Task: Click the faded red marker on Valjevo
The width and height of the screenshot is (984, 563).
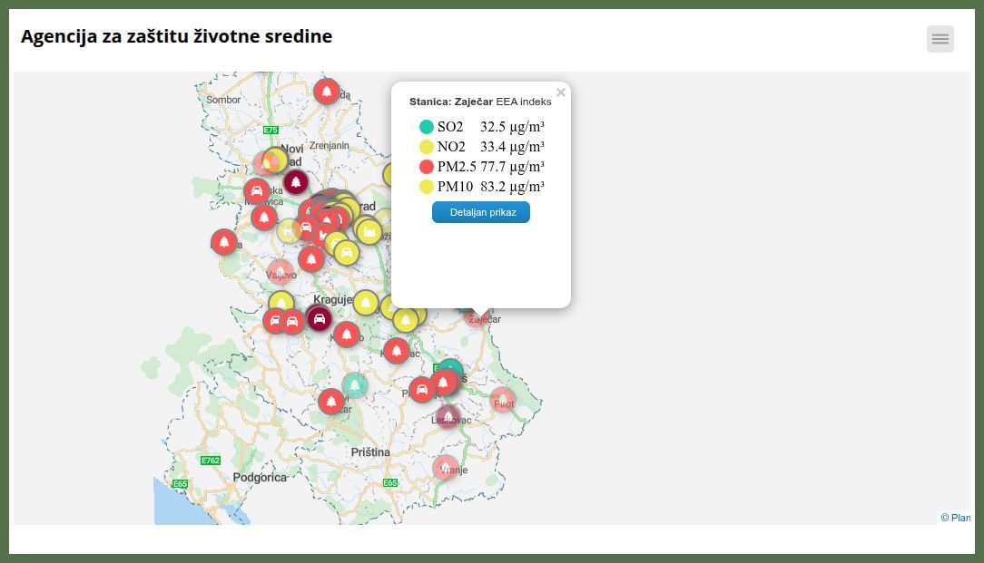Action: (x=280, y=271)
